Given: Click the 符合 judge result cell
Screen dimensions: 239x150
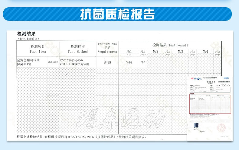Looking at the screenshot, I should [143, 62].
